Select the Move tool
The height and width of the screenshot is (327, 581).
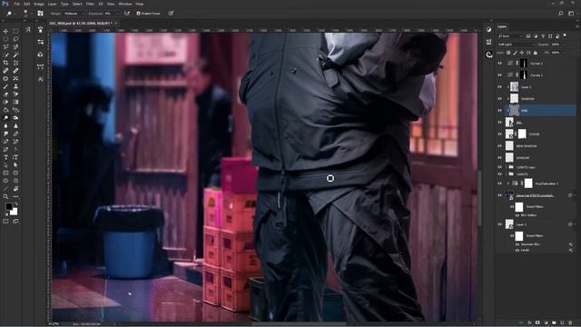[x=5, y=31]
